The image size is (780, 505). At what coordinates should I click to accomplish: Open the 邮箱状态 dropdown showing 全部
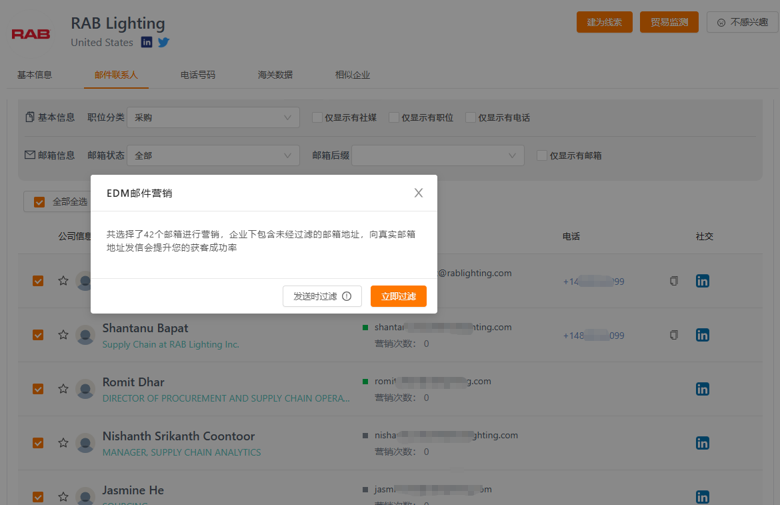pos(213,155)
